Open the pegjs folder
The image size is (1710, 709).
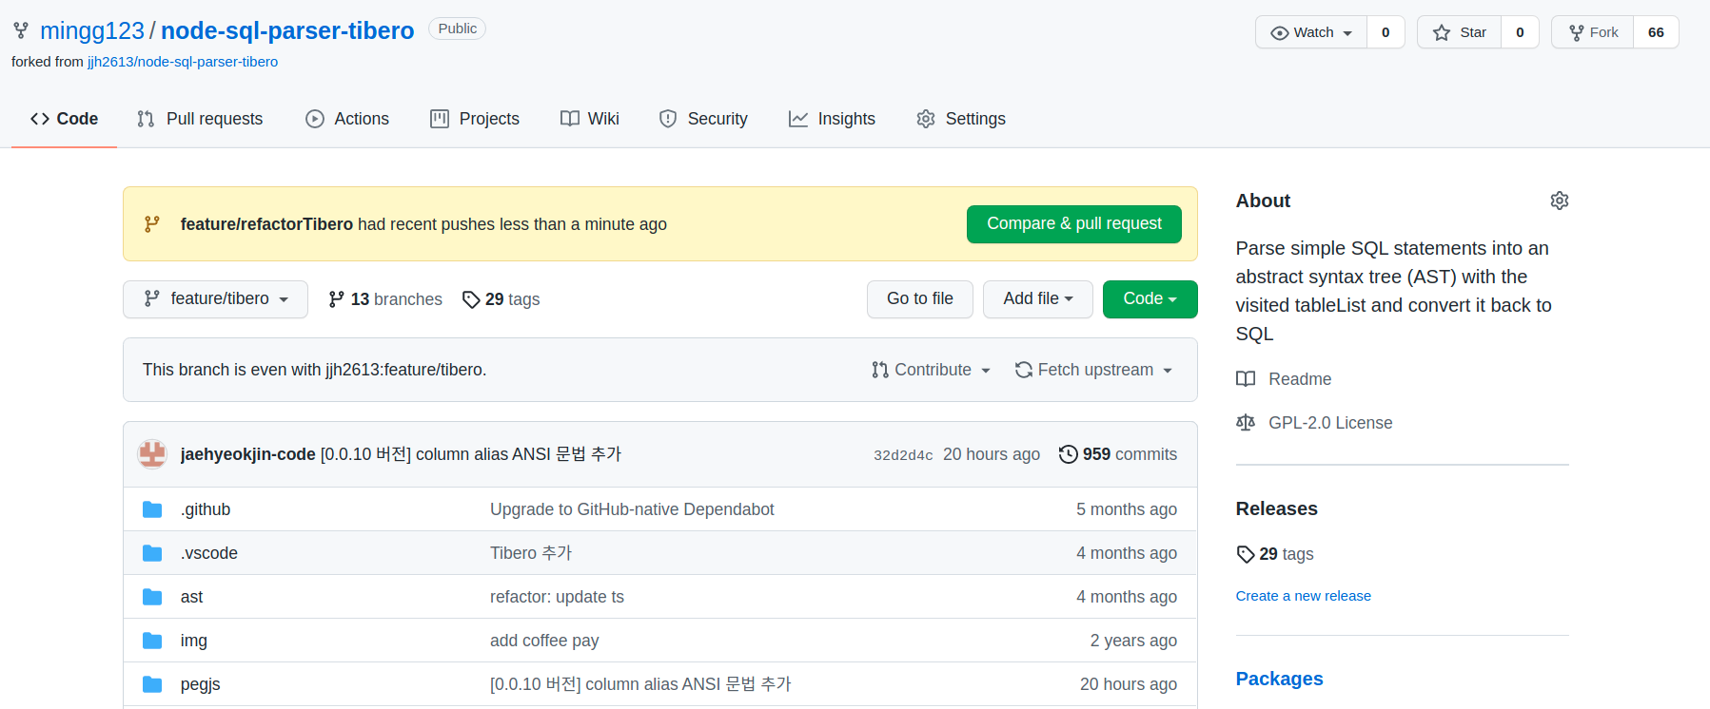201,684
